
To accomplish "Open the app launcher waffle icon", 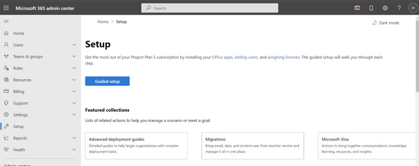I will tap(6, 8).
